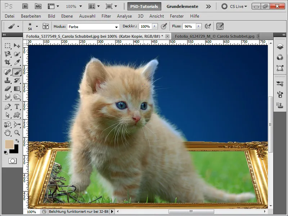The image size is (288, 216).
Task: Activate the Zoom magnifier tool
Action: [17, 133]
